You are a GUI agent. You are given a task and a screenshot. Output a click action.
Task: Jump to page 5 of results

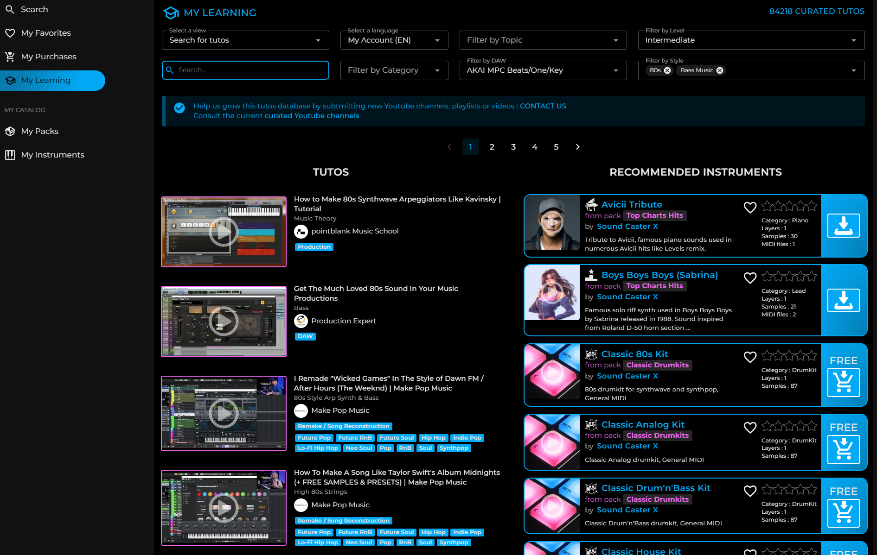pos(556,147)
